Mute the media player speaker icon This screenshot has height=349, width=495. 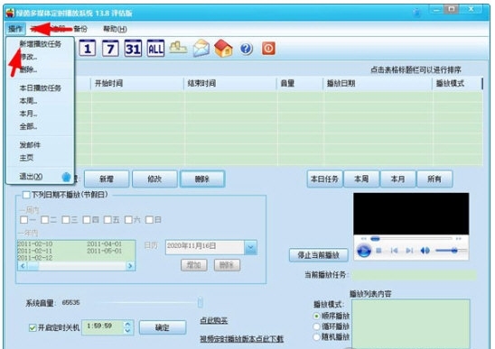coord(425,251)
